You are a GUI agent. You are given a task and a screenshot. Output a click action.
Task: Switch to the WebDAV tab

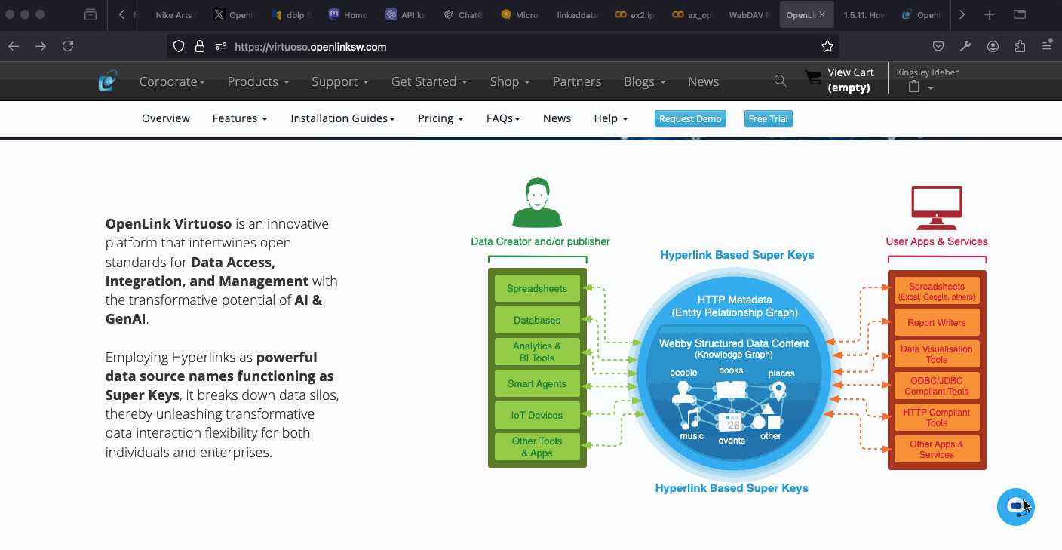click(749, 14)
